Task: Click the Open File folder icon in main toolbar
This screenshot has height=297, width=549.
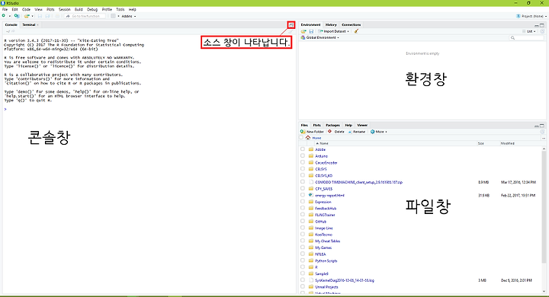Action: click(26, 16)
